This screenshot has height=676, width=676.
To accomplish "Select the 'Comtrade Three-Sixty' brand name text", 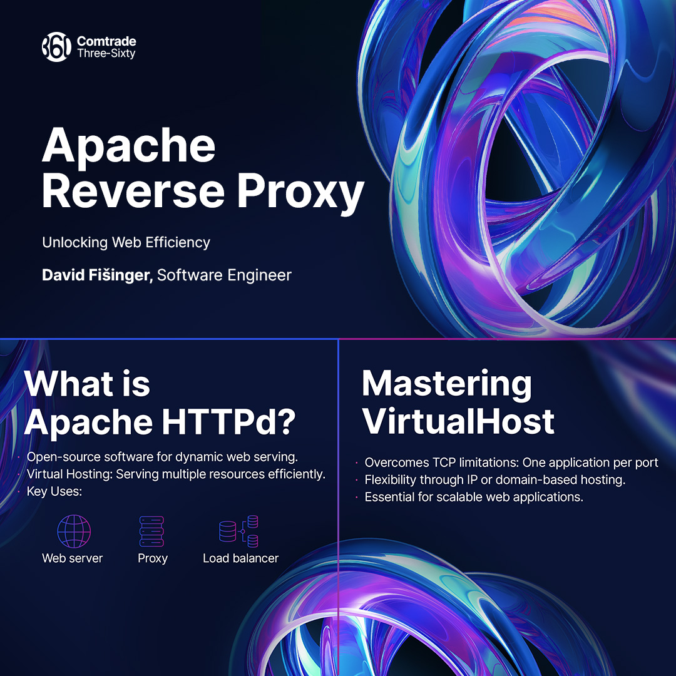I will [106, 47].
